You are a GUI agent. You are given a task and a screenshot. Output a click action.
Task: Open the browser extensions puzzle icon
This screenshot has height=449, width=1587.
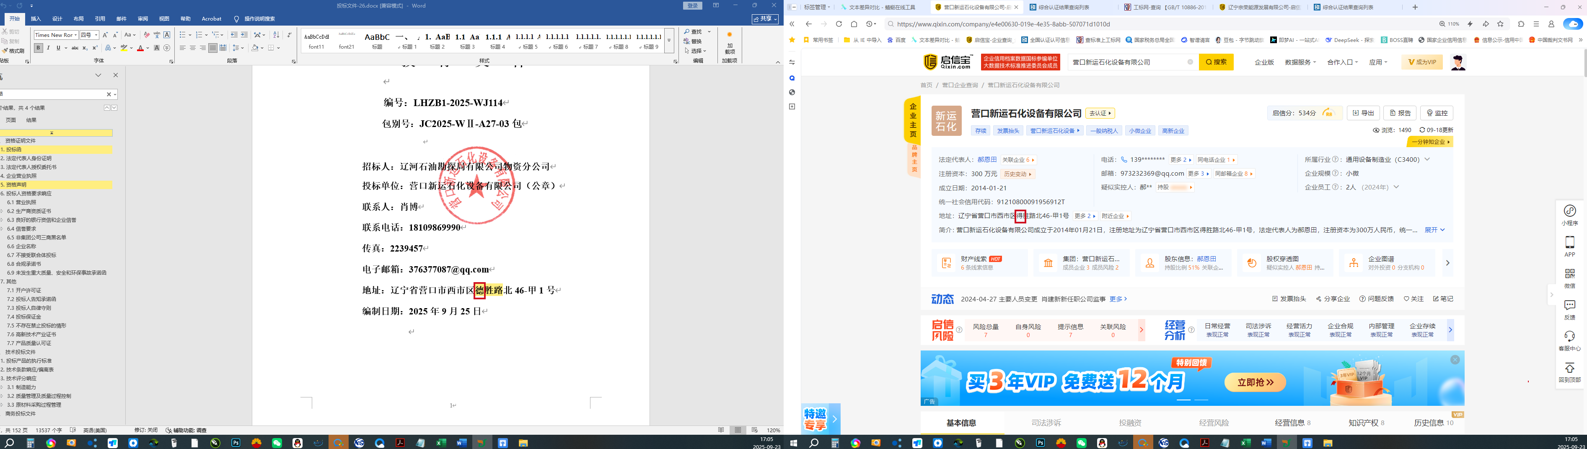point(1521,24)
